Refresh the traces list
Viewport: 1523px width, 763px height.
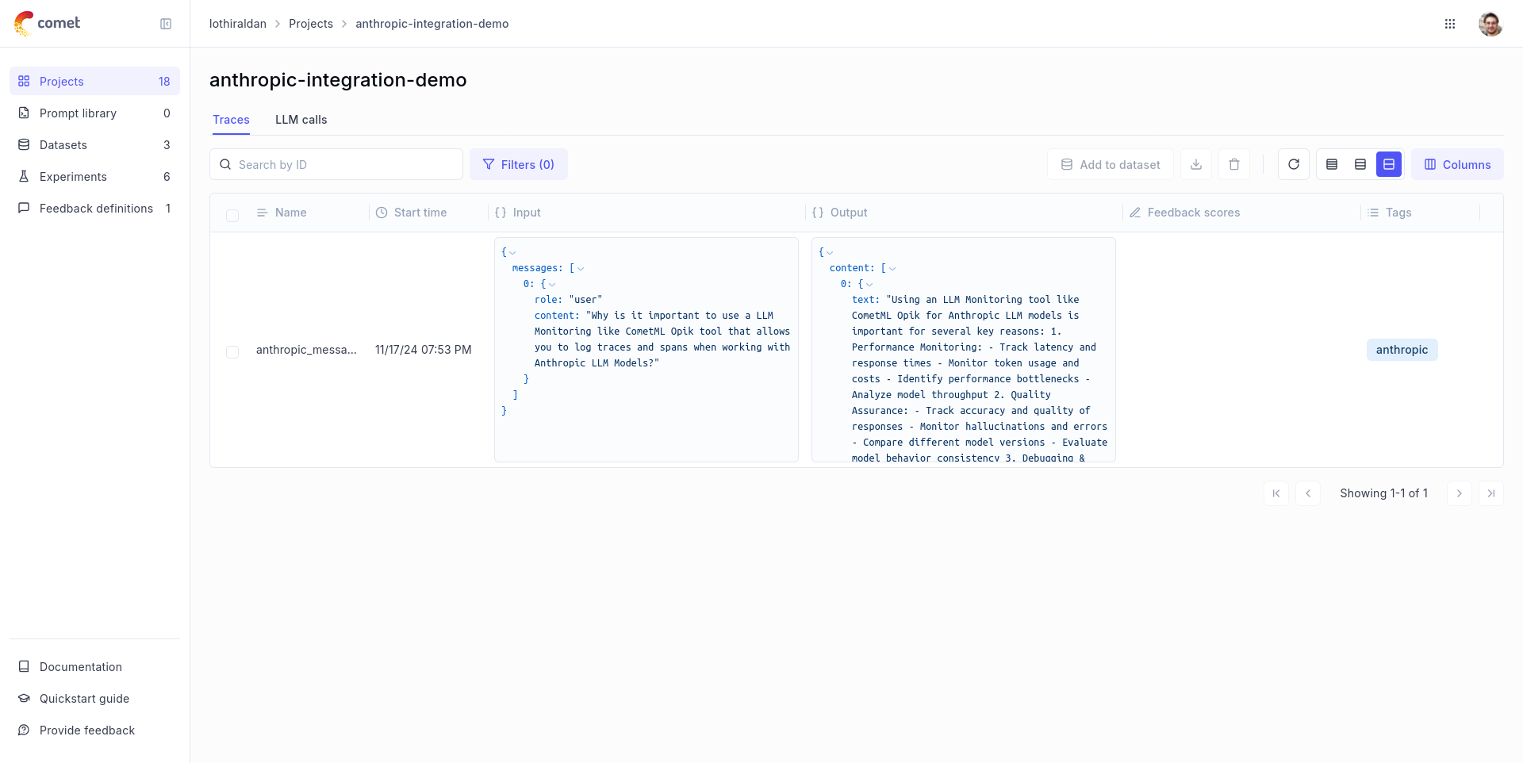[x=1293, y=164]
